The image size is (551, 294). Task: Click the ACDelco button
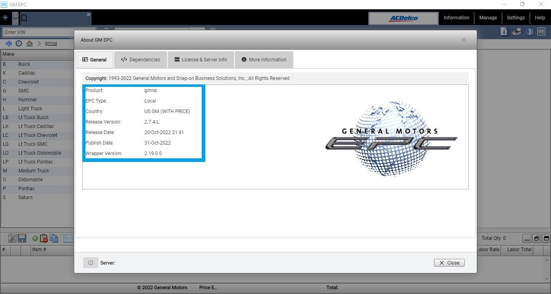coord(403,18)
